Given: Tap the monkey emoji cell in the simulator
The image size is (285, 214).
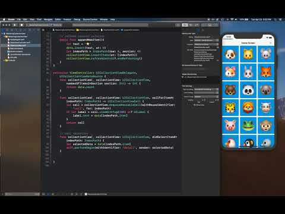Looking at the screenshot, I should (266, 125).
